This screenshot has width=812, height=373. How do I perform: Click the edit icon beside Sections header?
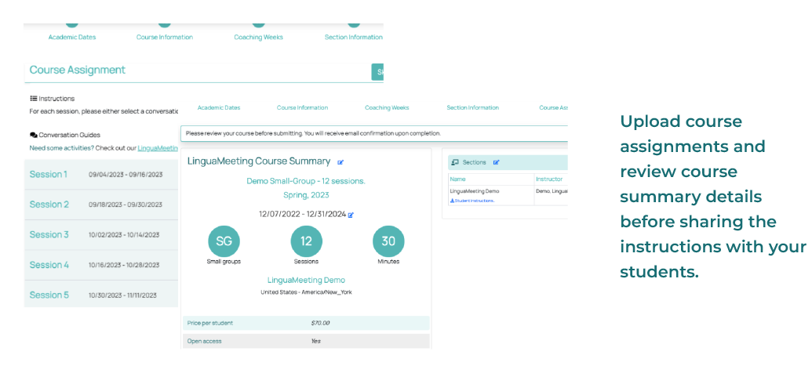(497, 162)
